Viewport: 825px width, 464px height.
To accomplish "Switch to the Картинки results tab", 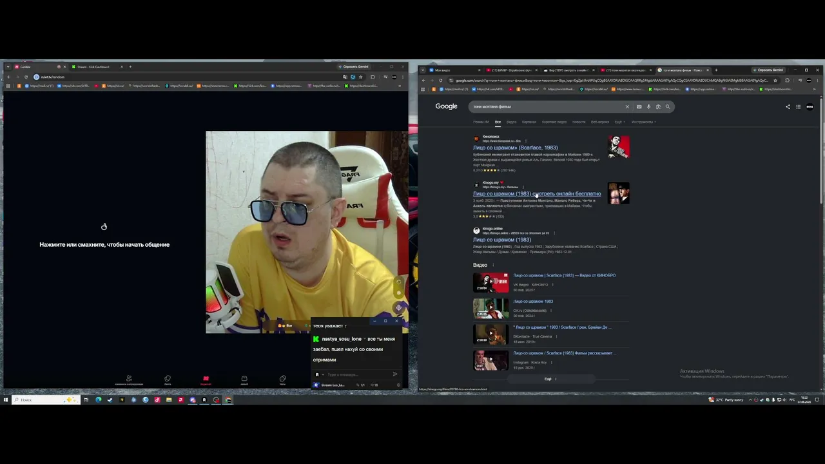I will 529,122.
